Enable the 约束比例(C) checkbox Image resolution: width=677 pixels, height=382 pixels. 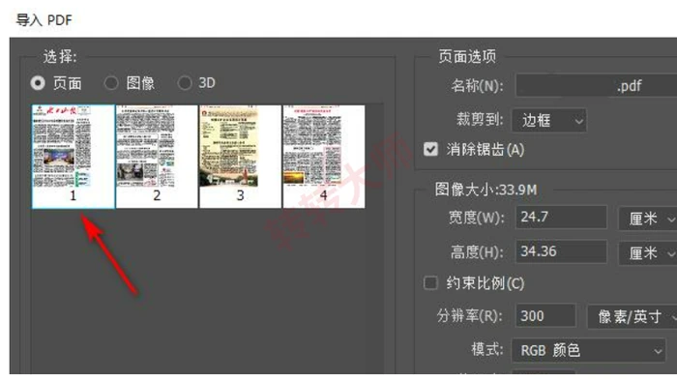tap(430, 283)
